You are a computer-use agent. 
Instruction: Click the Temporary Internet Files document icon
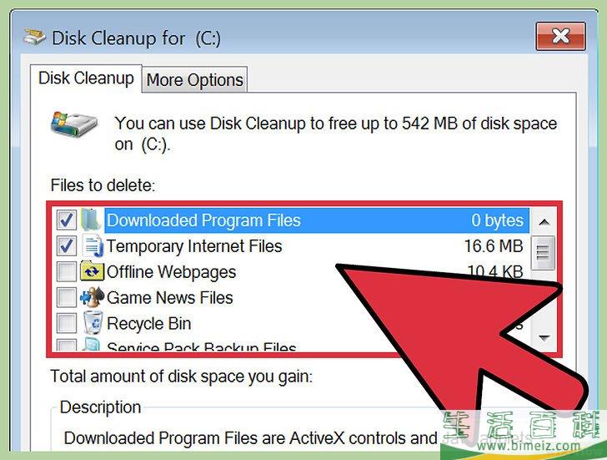point(93,246)
